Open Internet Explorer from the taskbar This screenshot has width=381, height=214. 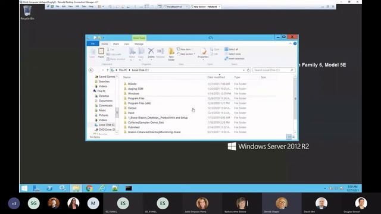[x=102, y=188]
